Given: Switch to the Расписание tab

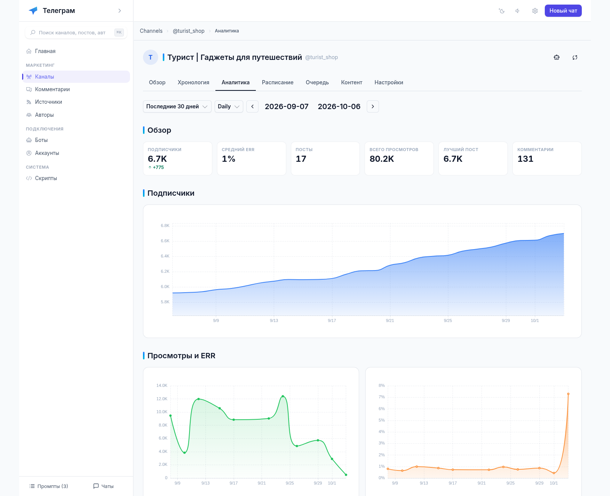Looking at the screenshot, I should [278, 82].
